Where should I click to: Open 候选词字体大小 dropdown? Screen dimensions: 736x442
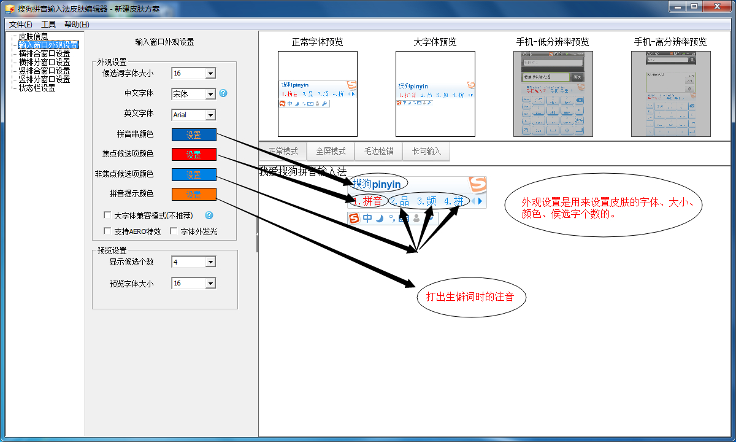tap(210, 74)
